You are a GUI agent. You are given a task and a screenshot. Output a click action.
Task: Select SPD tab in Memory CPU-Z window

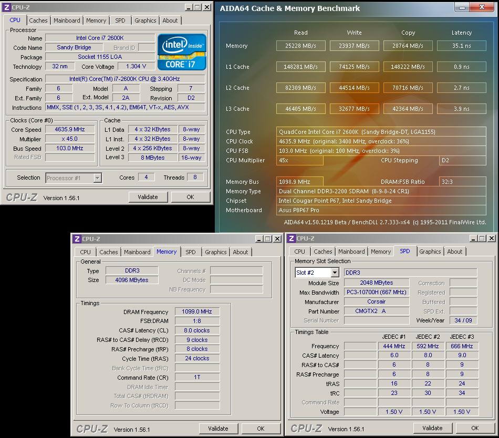tap(191, 252)
